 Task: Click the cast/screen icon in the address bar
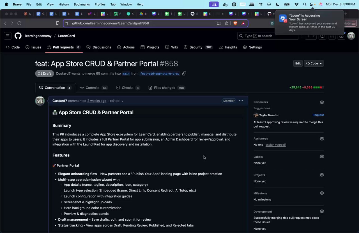click(x=219, y=23)
